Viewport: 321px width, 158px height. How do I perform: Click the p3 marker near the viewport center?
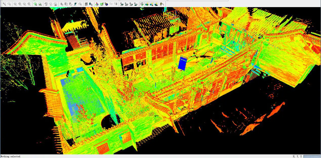(x=163, y=82)
